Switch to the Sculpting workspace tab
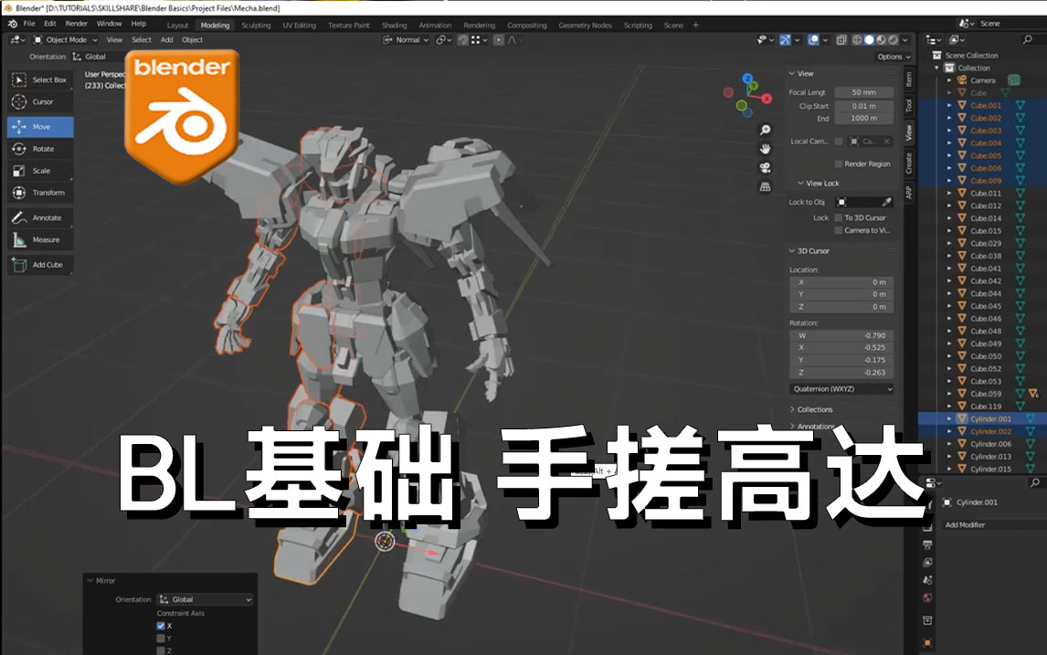Image resolution: width=1047 pixels, height=655 pixels. coord(256,25)
